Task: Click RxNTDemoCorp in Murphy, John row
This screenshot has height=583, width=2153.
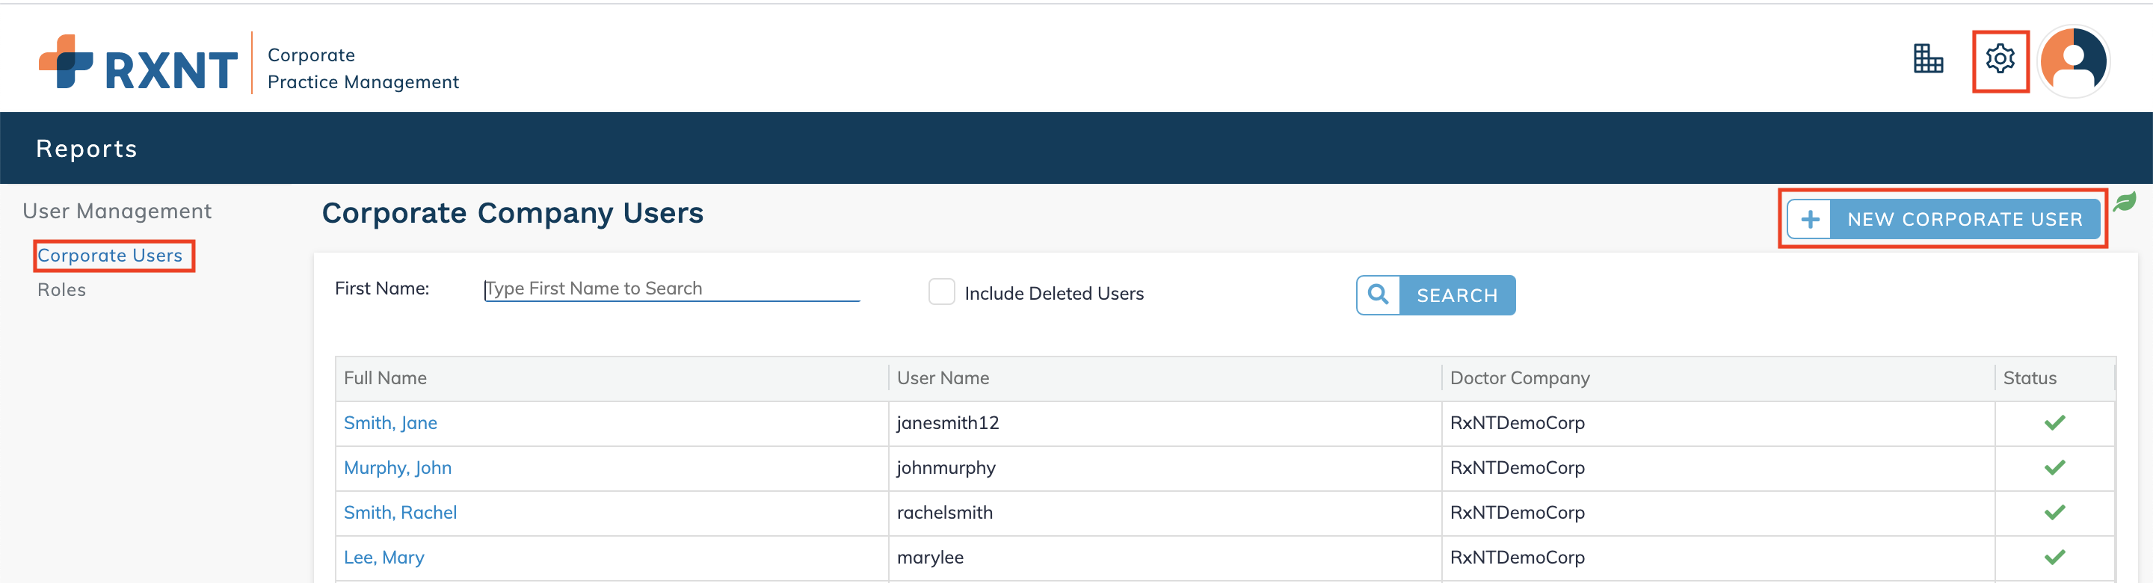Action: click(x=1517, y=468)
